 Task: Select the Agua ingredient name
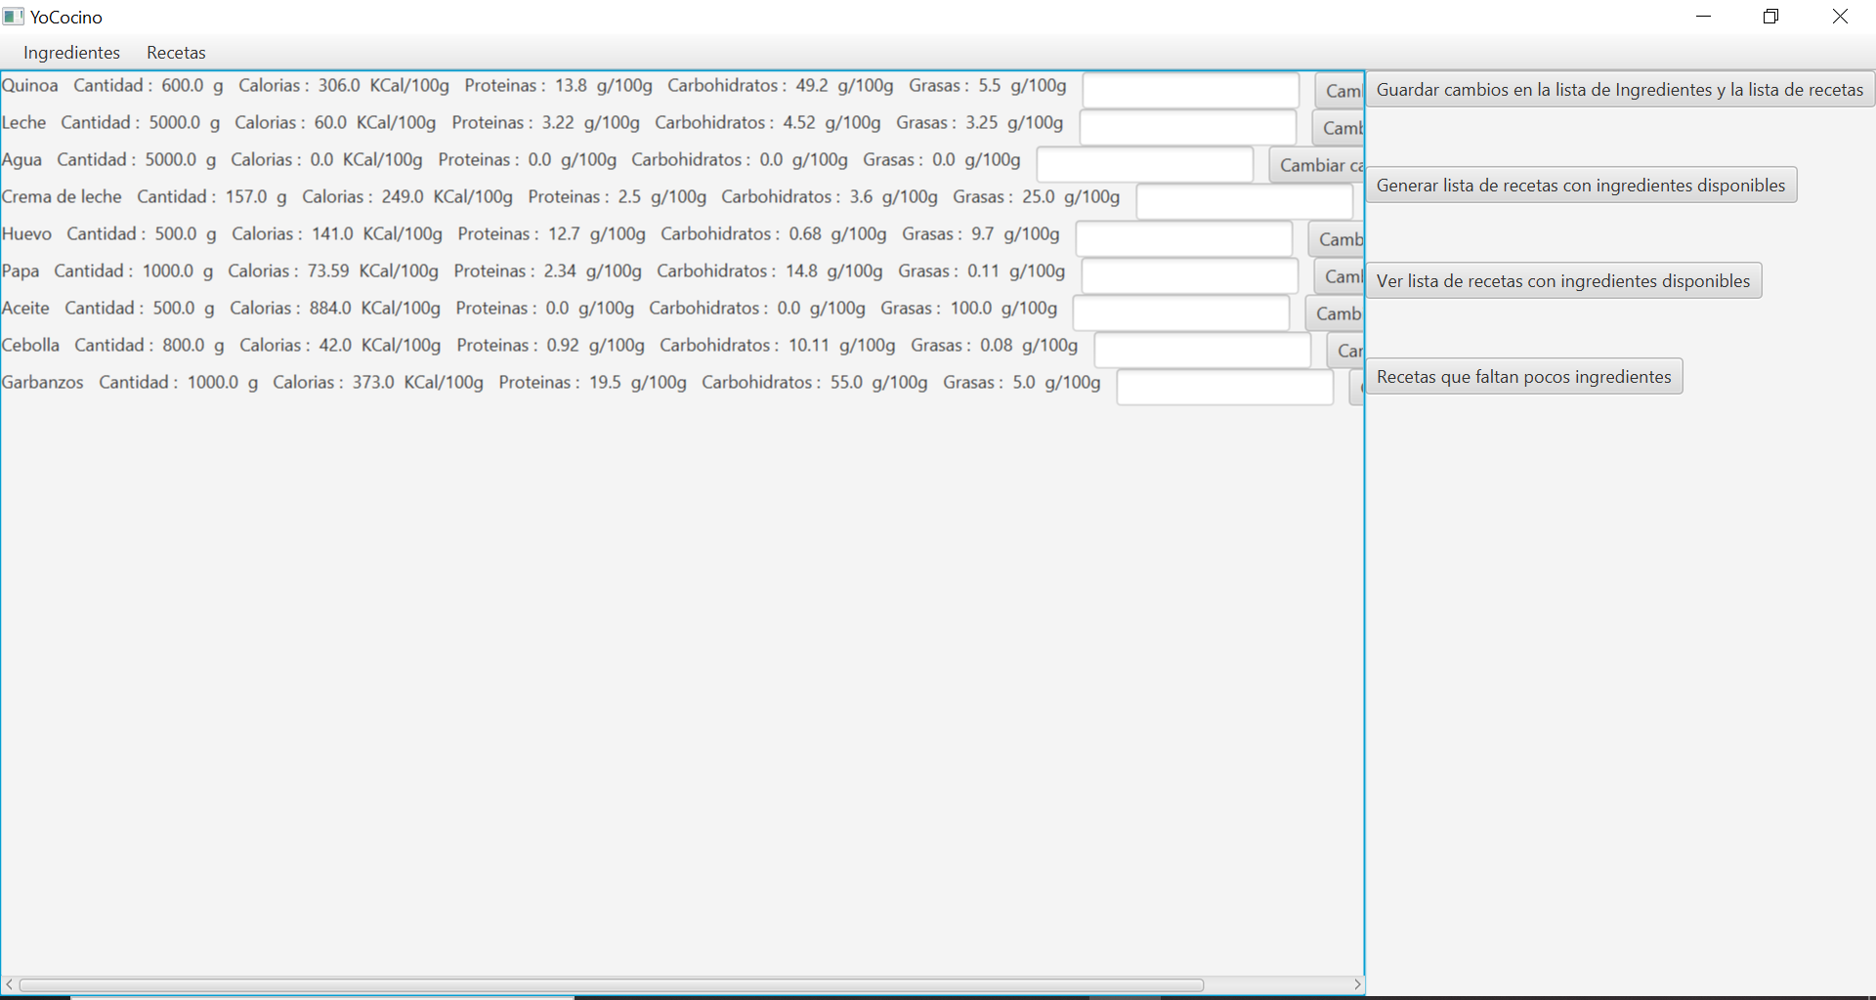(x=22, y=160)
